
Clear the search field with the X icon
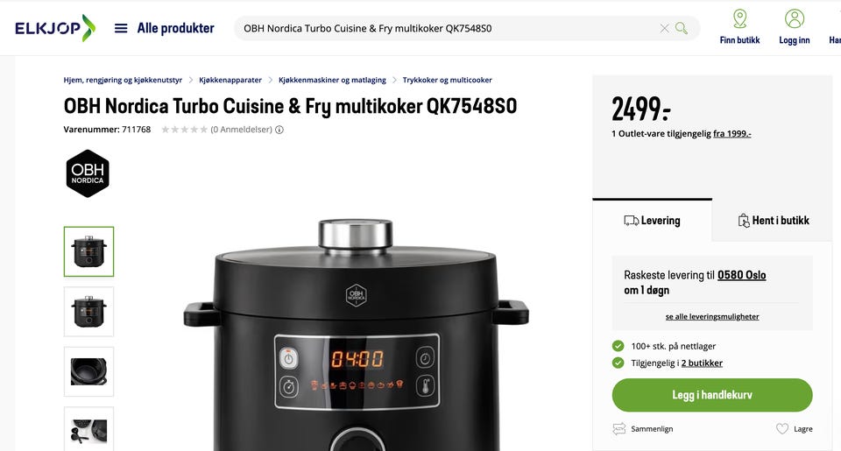[664, 28]
